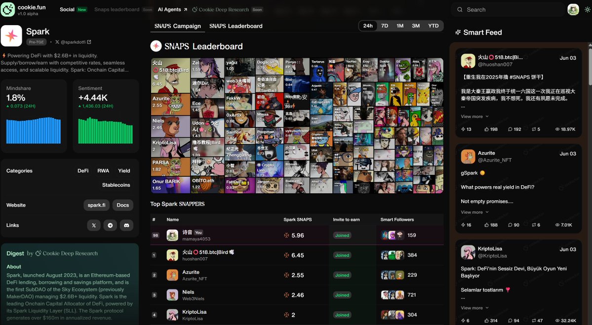Viewport: 592px width, 325px height.
Task: Click views icon showing 18.97K
Action: [x=557, y=129]
